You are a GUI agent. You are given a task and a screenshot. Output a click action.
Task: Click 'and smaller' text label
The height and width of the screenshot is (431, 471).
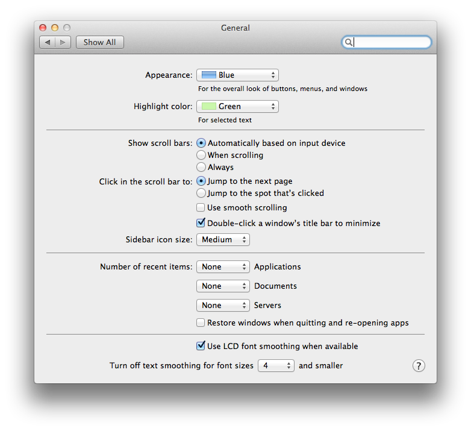click(x=321, y=366)
